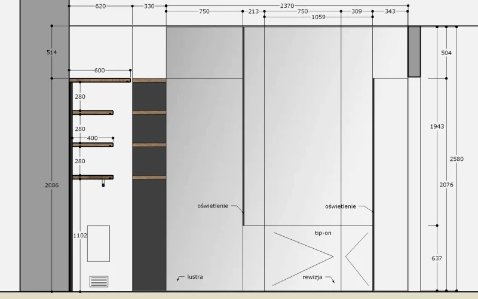Click the ventilation grille in the drawing
This screenshot has width=478, height=299.
99,282
